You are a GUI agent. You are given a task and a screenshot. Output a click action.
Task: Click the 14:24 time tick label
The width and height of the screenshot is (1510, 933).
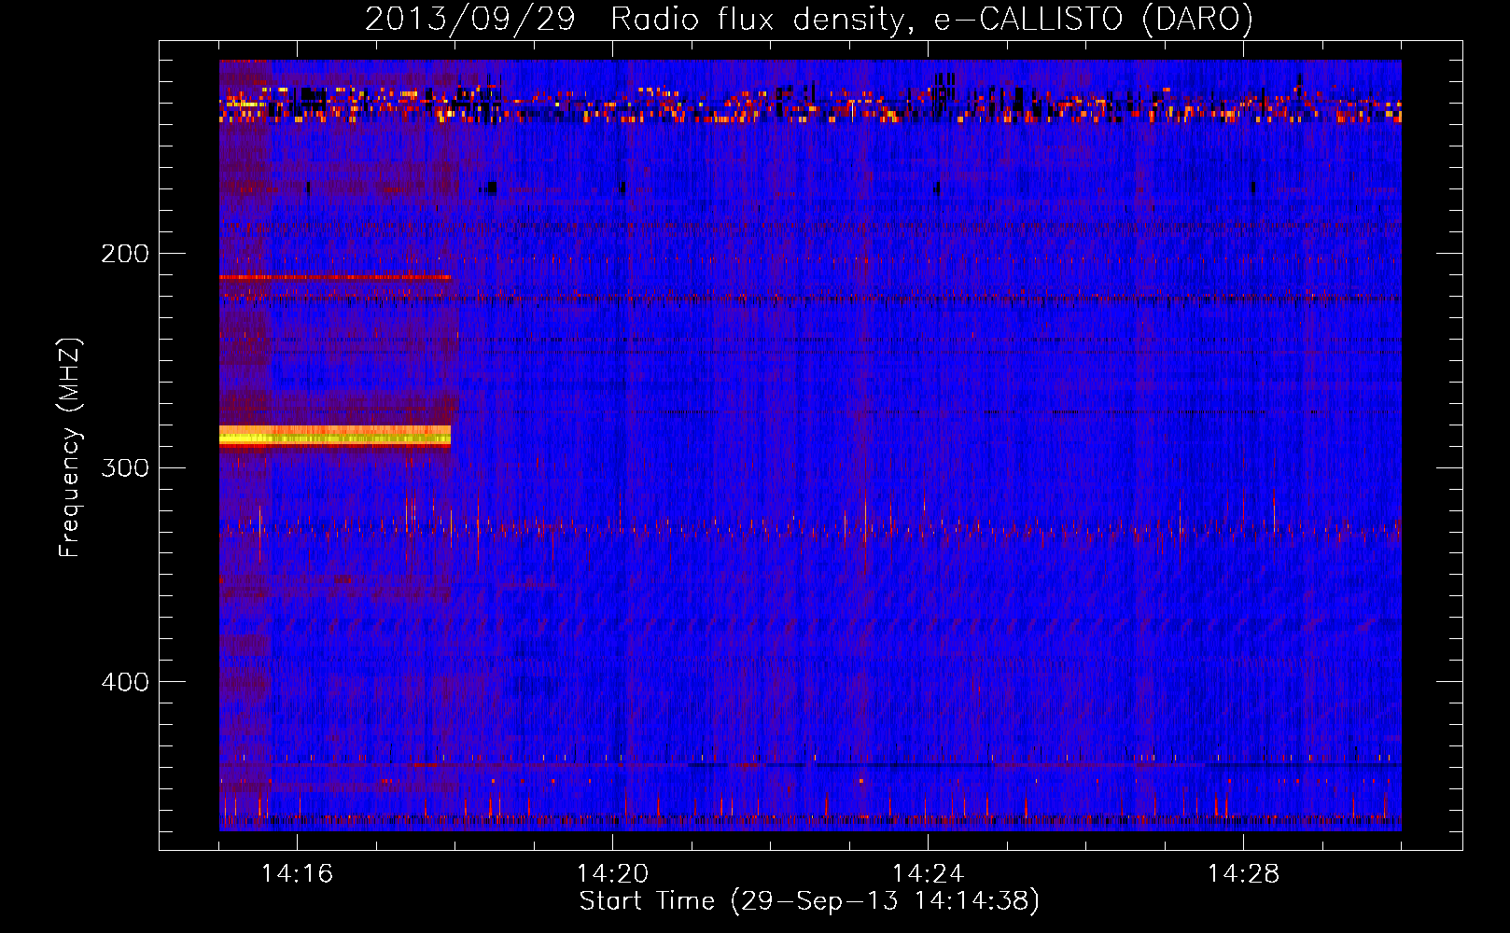(x=928, y=874)
